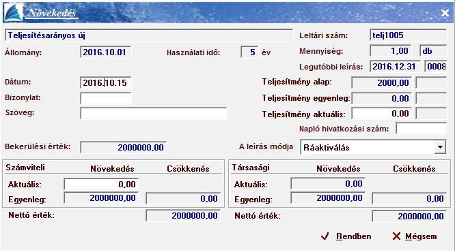Click Társasági Nettó érték field
The height and width of the screenshot is (252, 455).
(x=409, y=216)
